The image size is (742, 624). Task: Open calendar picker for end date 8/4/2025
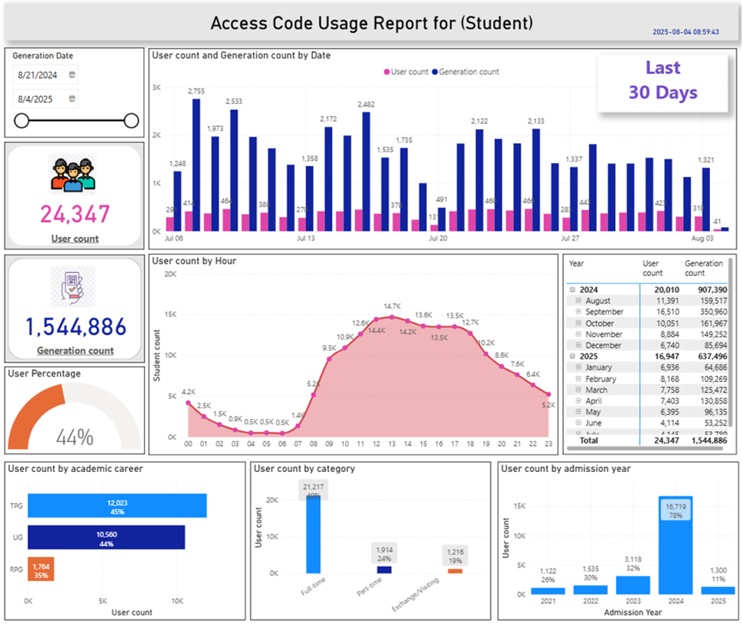coord(71,99)
